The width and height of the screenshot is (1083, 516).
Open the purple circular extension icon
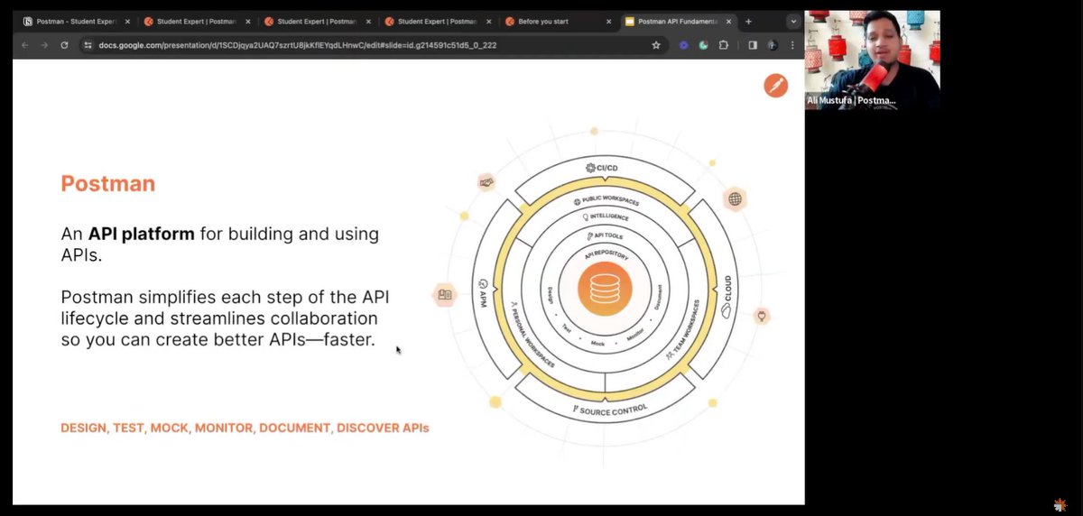(684, 44)
